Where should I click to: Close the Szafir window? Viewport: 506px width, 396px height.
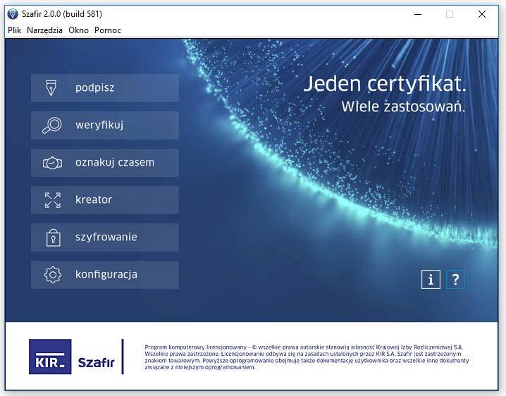tap(482, 14)
